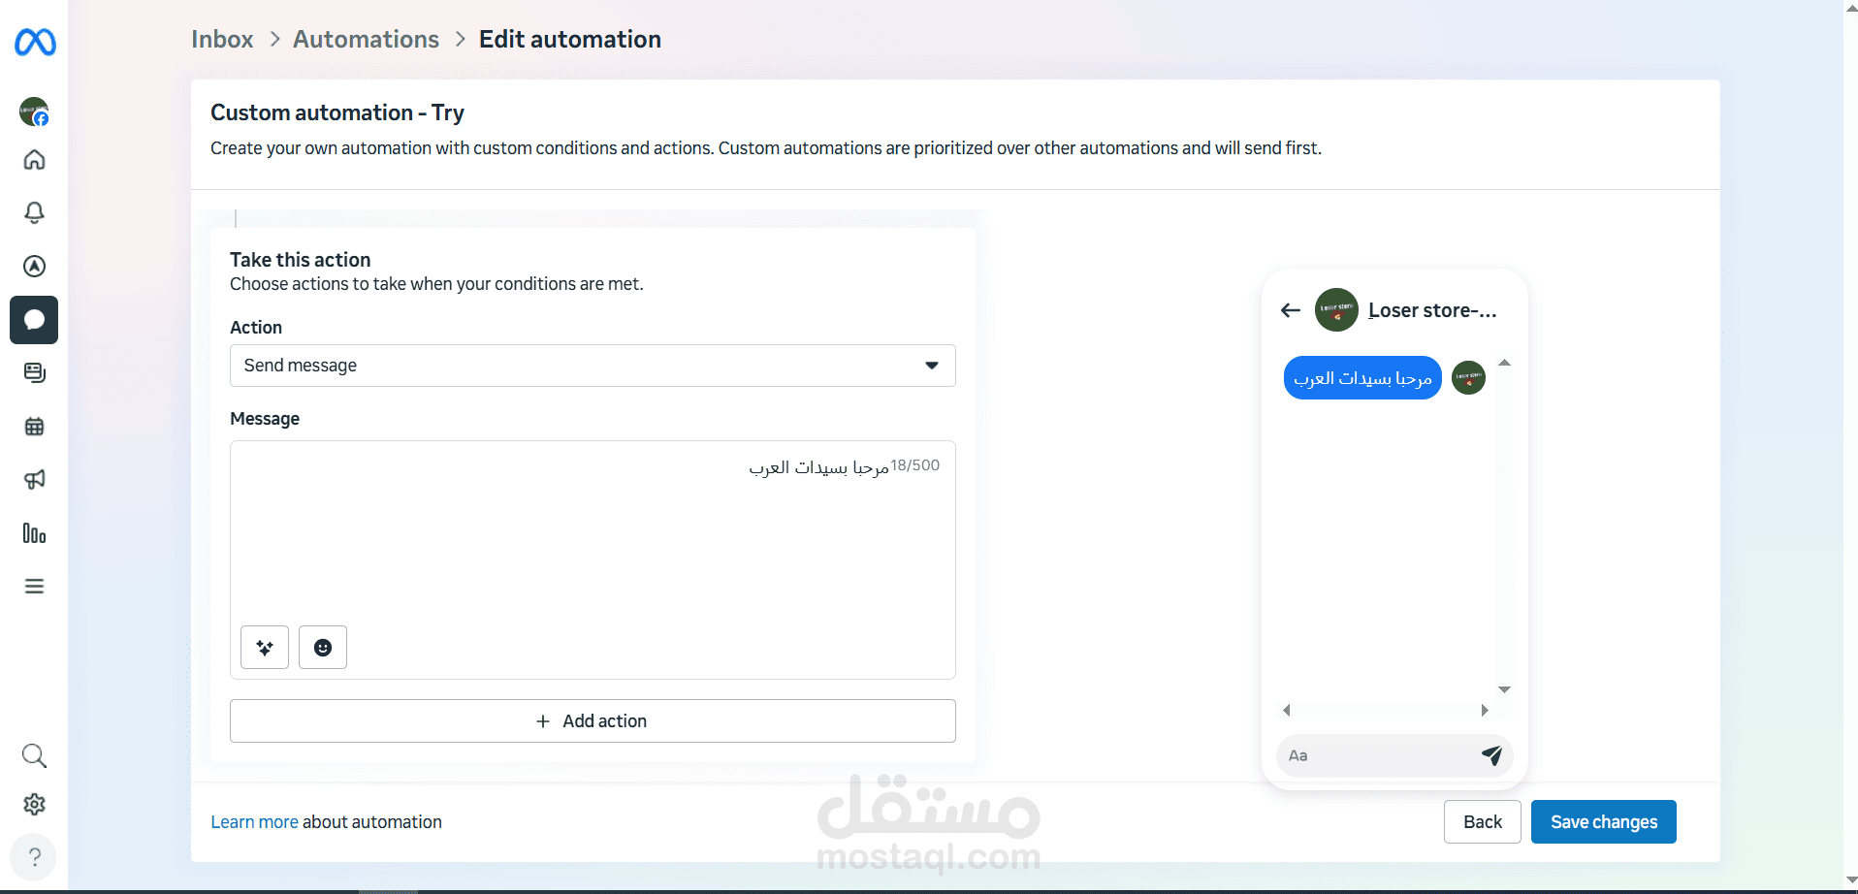This screenshot has height=894, width=1858.
Task: Click the settings gear icon
Action: [x=34, y=805]
